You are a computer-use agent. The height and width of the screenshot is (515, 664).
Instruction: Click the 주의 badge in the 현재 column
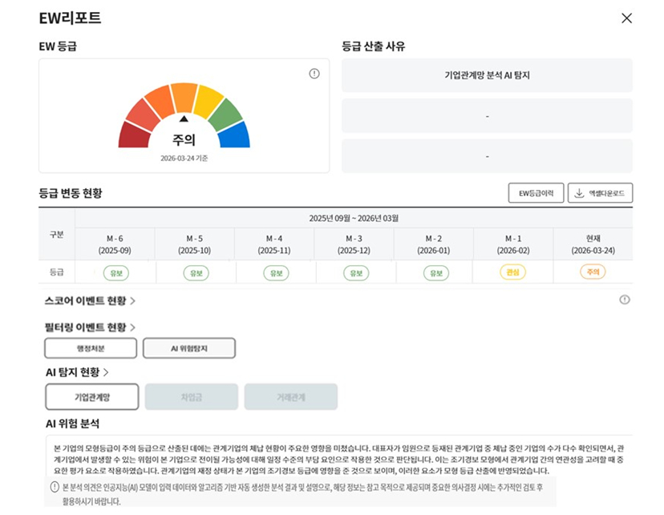(591, 272)
